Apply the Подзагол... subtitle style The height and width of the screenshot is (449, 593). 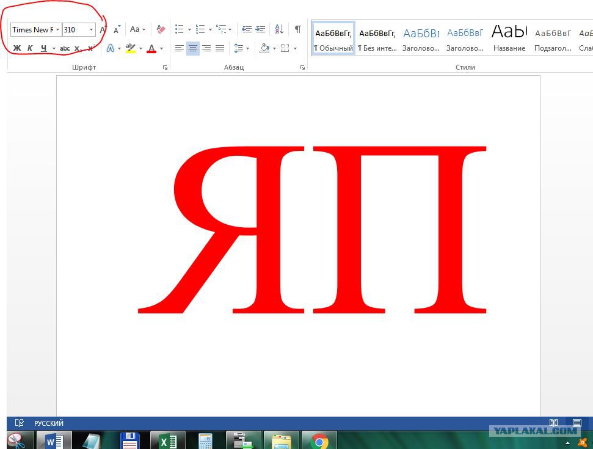click(553, 38)
